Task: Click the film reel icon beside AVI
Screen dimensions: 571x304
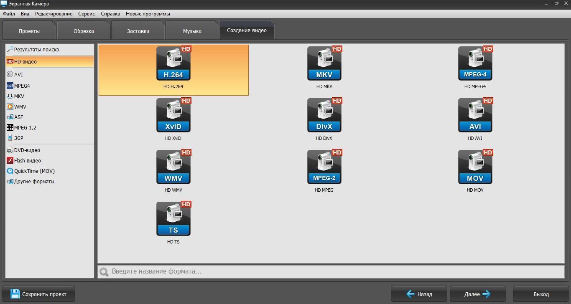Action: 10,74
